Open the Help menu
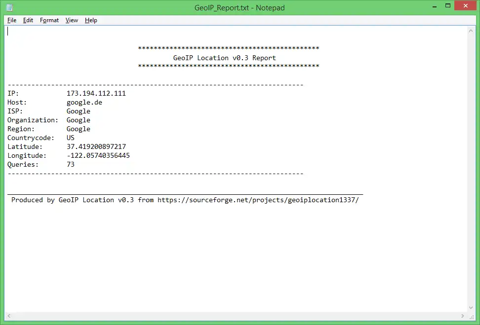Viewport: 480px width, 325px height. 91,20
